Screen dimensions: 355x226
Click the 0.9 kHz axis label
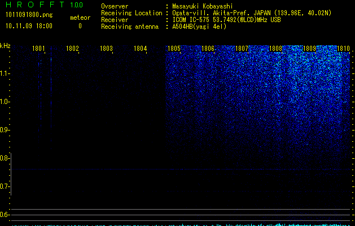click(5, 130)
